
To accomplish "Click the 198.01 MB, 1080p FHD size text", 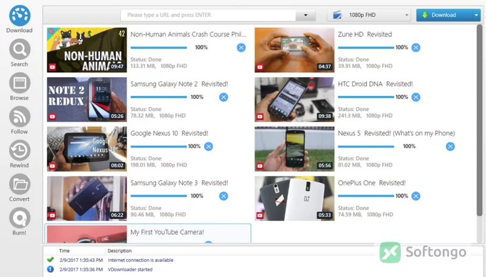I will [x=159, y=165].
